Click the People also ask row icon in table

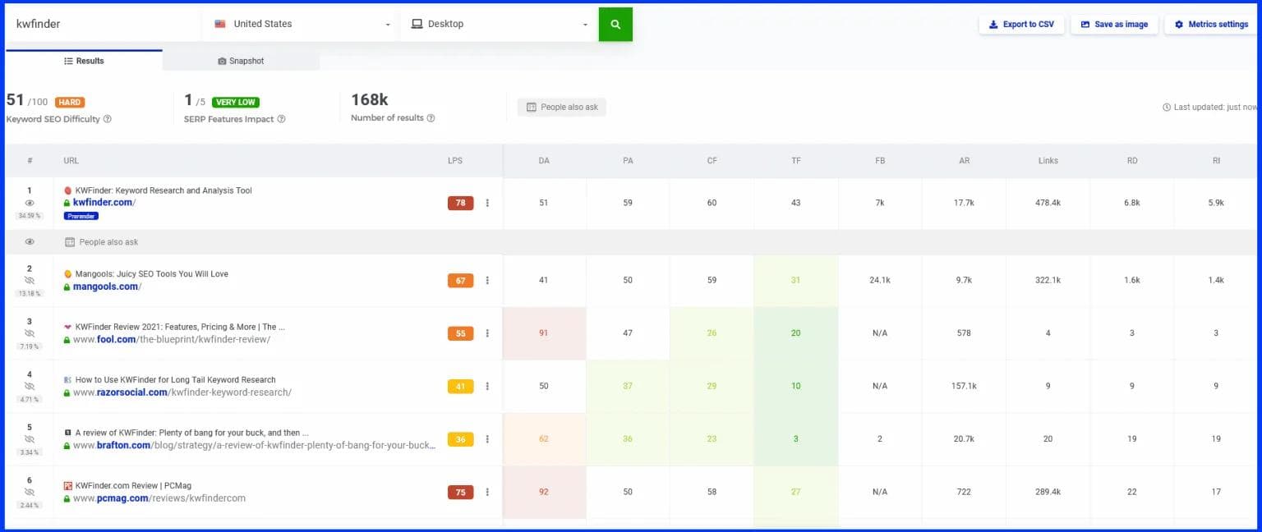click(x=70, y=242)
